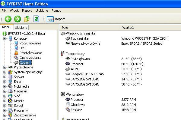Open the Pomoc menu
The height and width of the screenshot is (120, 181).
pyautogui.click(x=56, y=10)
